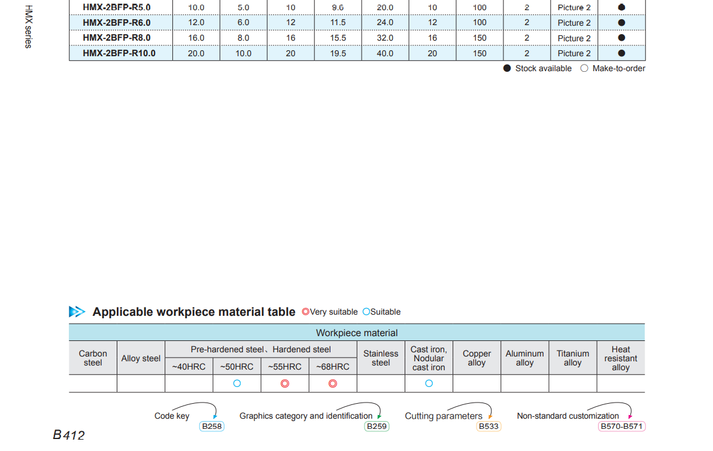
Task: Select the HMX-2BFP-R10.0 model name cell
Action: pos(119,53)
